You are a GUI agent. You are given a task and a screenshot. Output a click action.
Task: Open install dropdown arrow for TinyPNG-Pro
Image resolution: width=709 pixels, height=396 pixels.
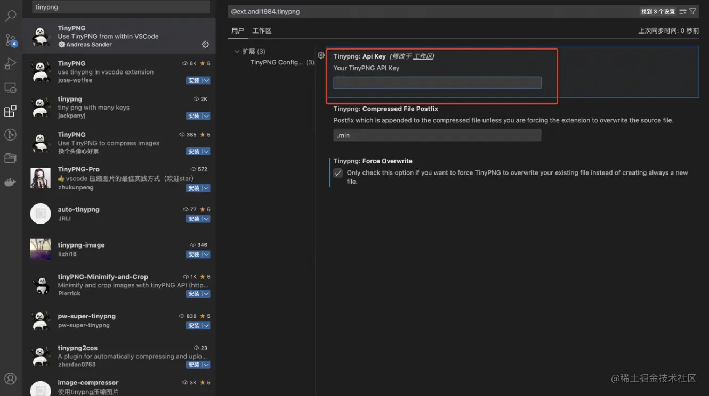pyautogui.click(x=206, y=188)
